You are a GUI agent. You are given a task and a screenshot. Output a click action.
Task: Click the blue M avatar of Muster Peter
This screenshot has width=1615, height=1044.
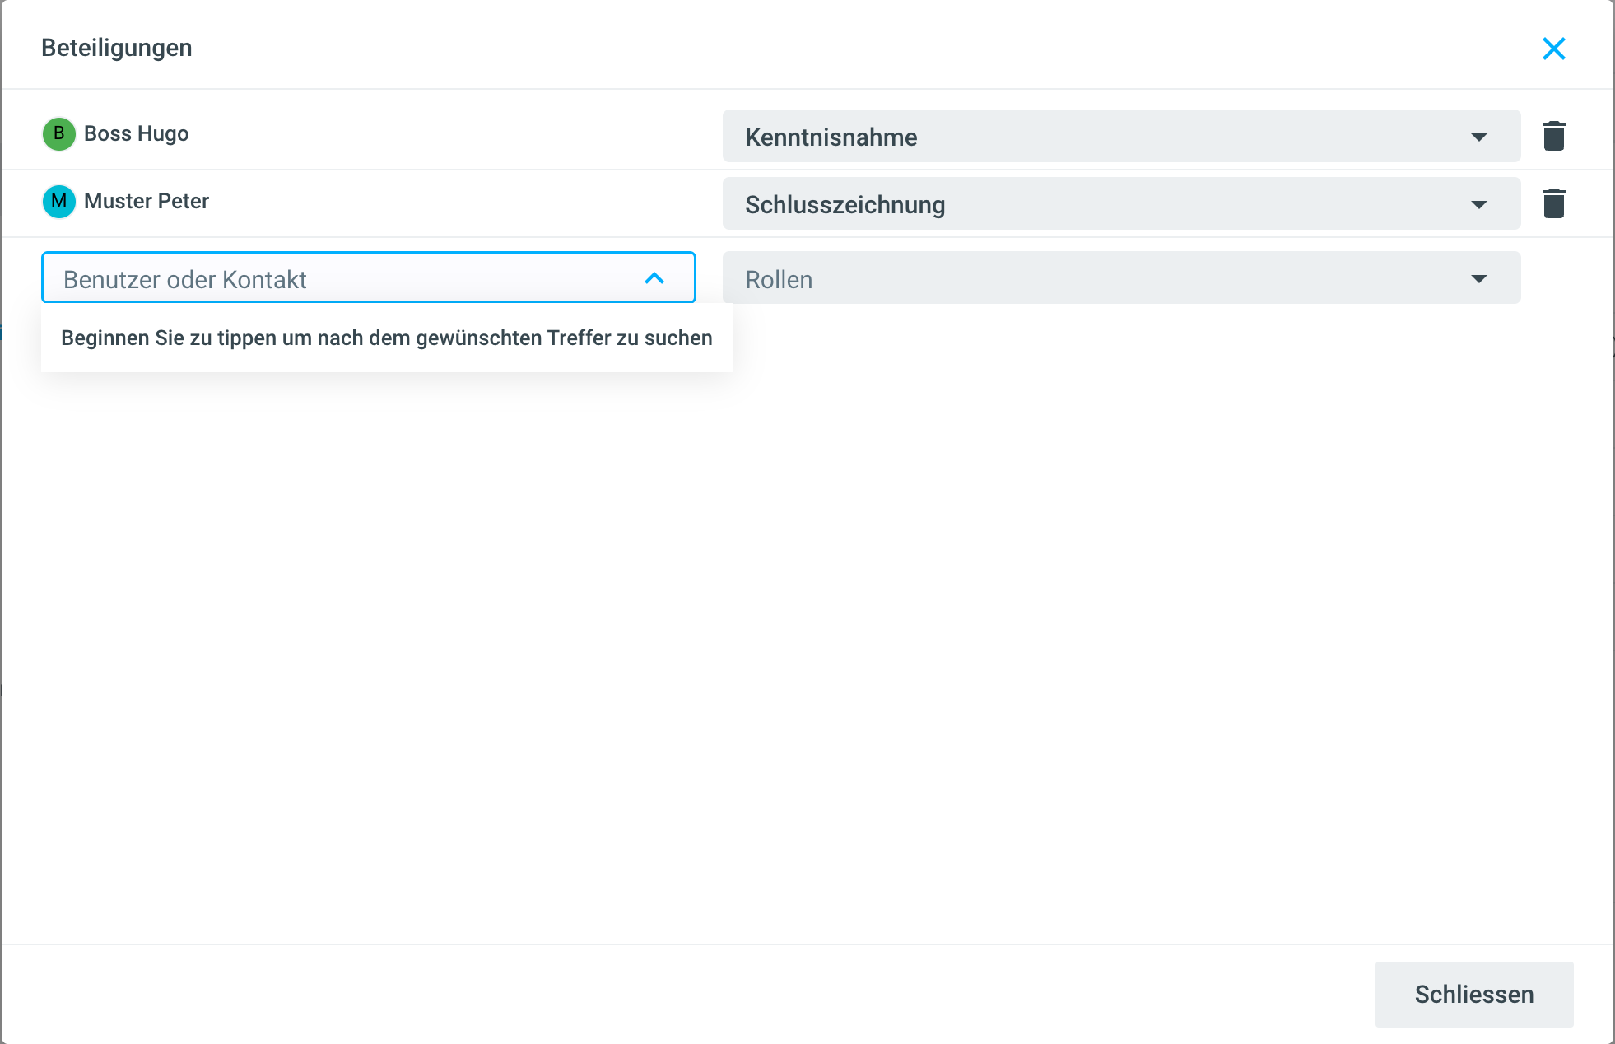58,201
